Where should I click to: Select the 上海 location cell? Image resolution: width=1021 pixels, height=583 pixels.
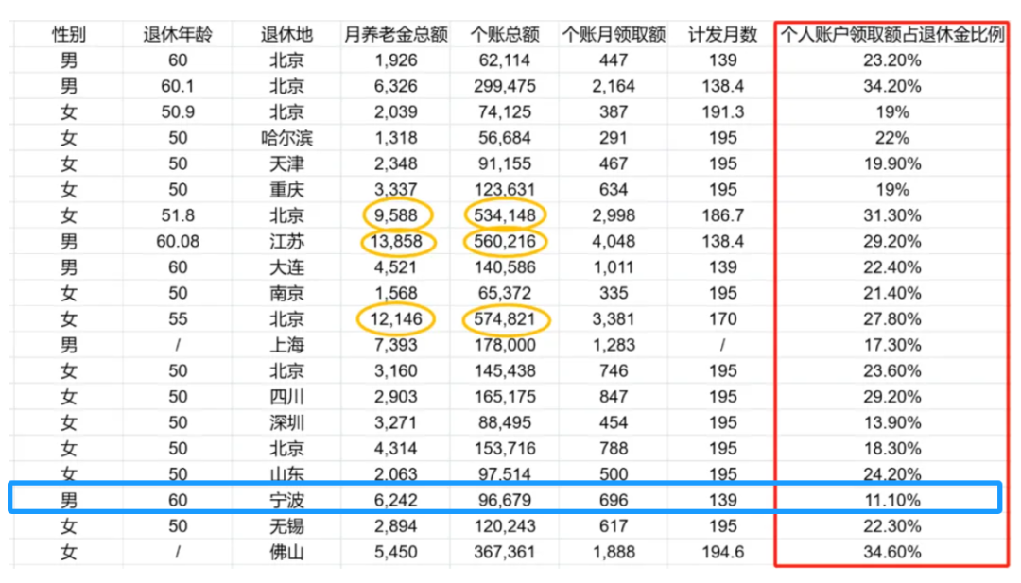pos(287,345)
